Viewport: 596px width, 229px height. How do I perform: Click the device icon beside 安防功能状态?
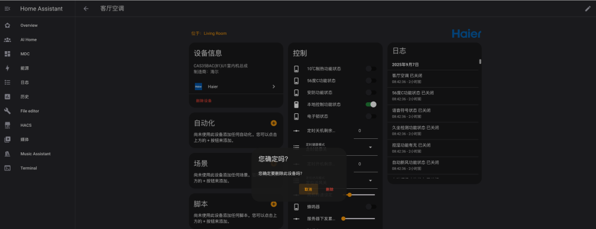[296, 92]
